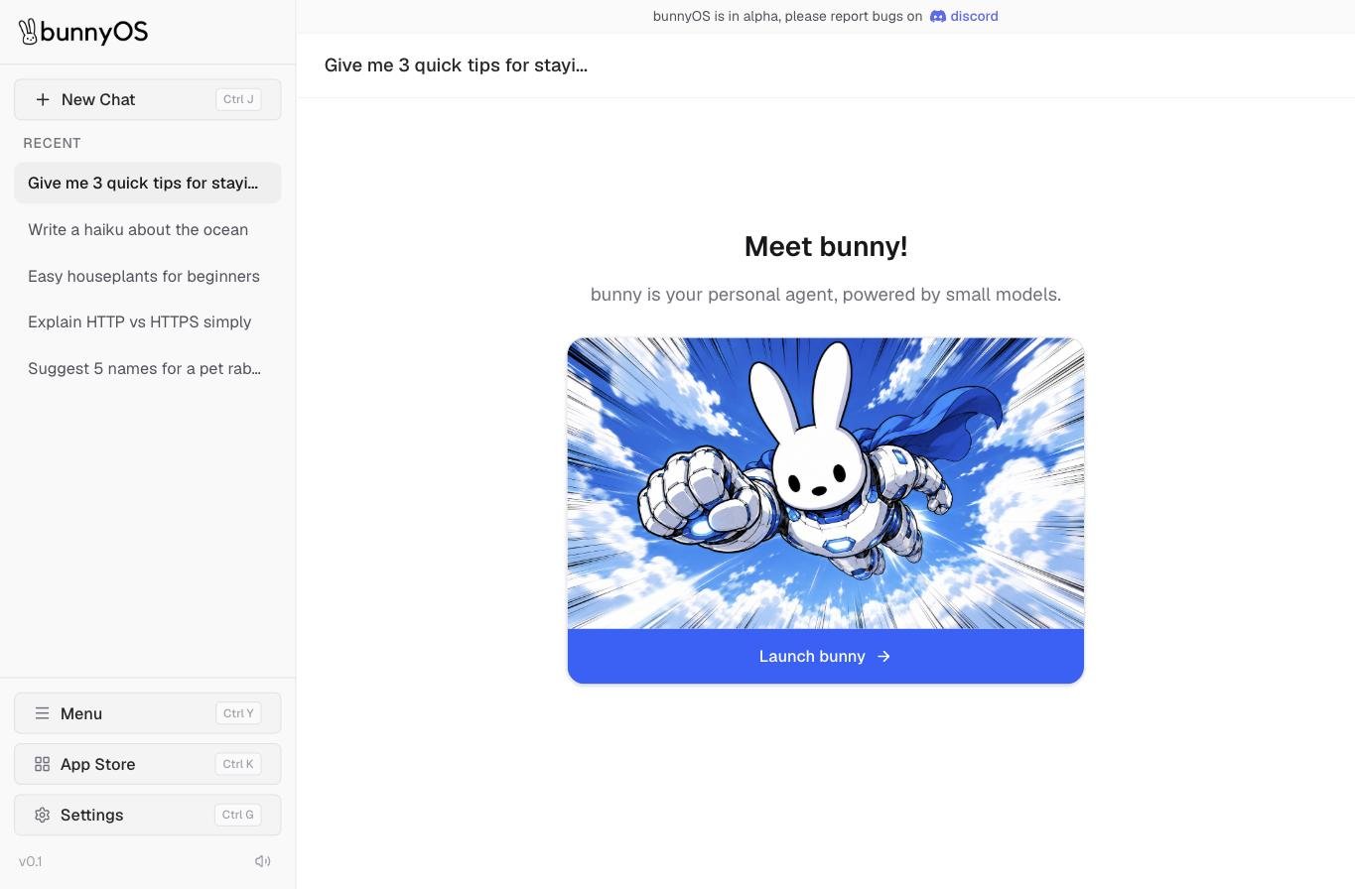Click the Discord logo icon
Viewport: 1355px width, 889px height.
pos(938,16)
